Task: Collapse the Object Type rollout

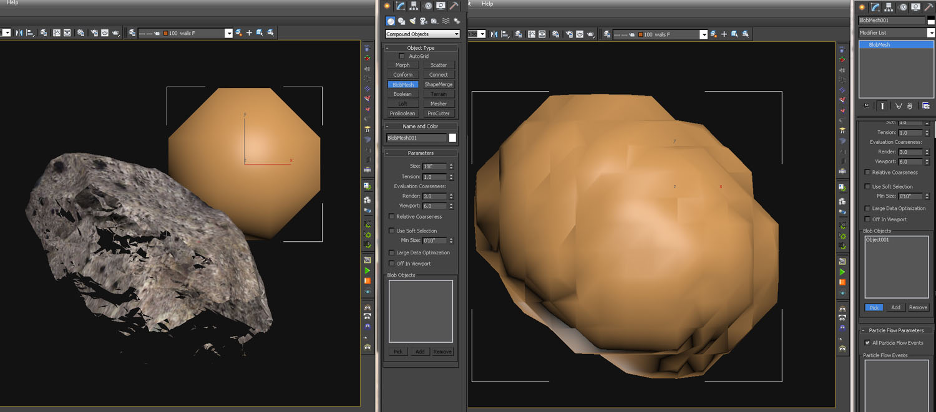Action: pos(421,48)
